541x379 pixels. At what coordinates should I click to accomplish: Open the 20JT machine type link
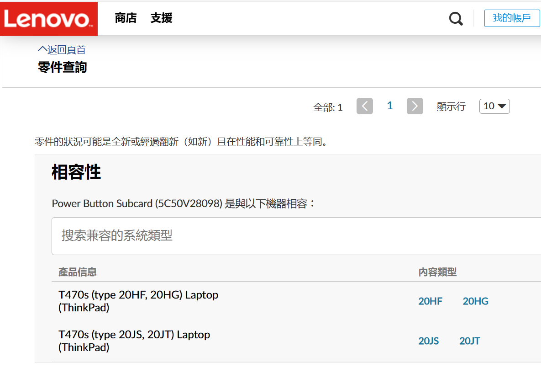(470, 341)
